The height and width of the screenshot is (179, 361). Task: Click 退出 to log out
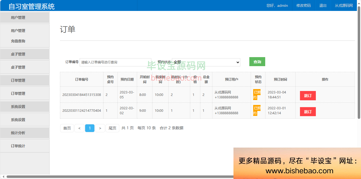(323, 5)
